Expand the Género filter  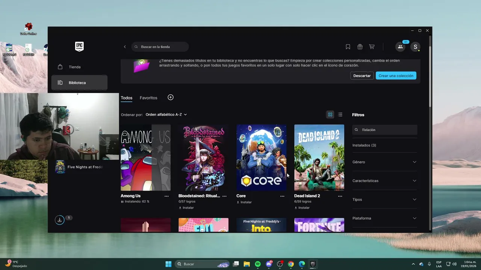(x=384, y=162)
